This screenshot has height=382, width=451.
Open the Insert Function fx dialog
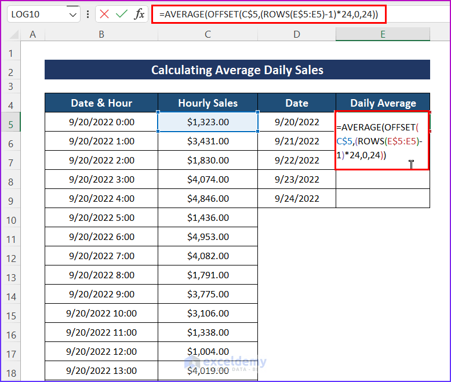click(x=139, y=14)
